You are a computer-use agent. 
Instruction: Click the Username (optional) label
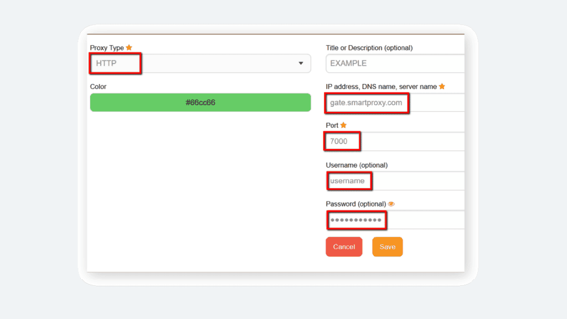tap(357, 165)
